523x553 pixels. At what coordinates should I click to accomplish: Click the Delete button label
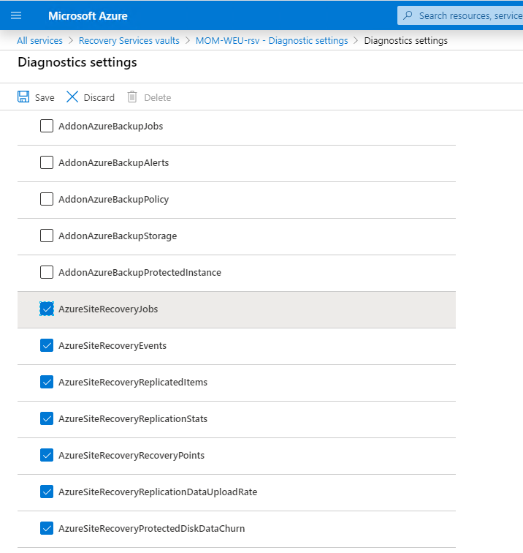coord(158,98)
